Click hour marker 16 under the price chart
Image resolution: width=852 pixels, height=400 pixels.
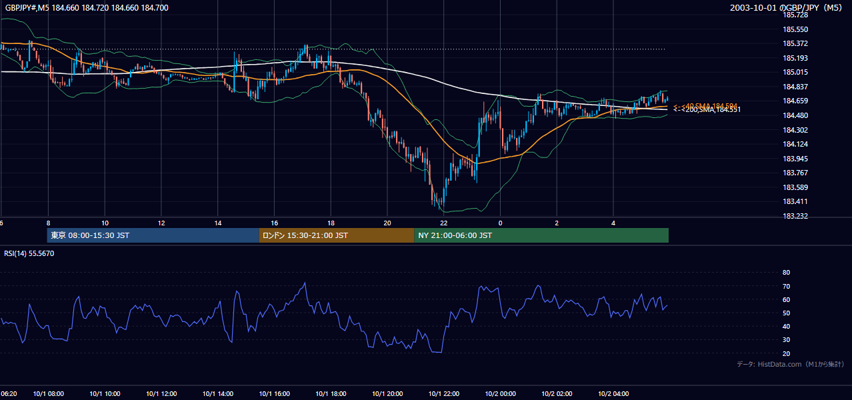click(x=275, y=223)
